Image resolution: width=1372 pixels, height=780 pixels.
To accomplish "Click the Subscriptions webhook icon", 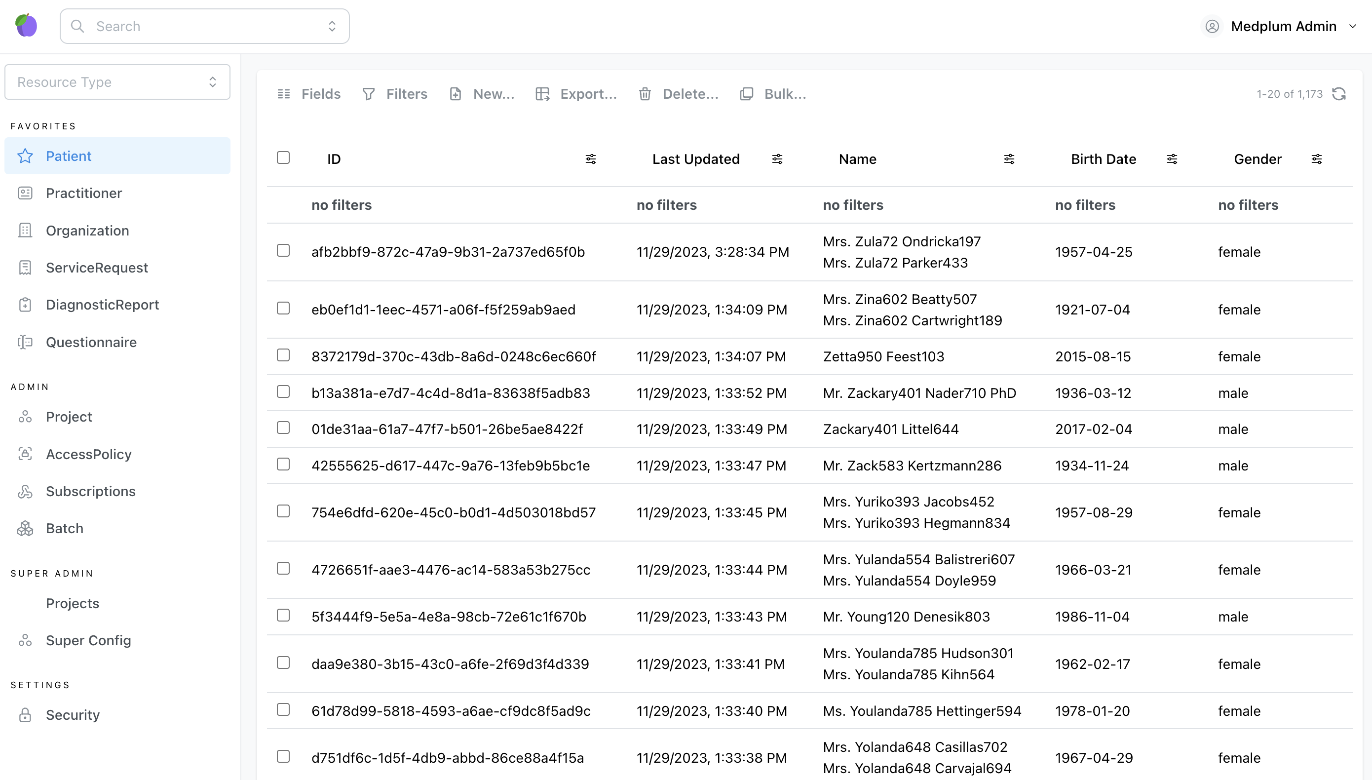I will [25, 491].
